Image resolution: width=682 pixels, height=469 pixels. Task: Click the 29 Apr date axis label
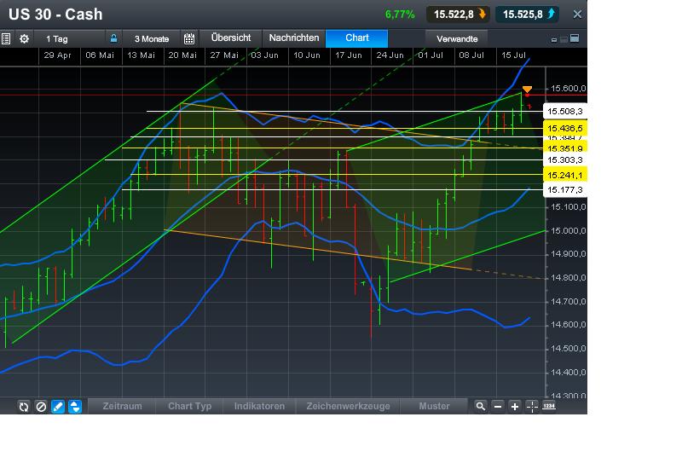click(x=57, y=55)
